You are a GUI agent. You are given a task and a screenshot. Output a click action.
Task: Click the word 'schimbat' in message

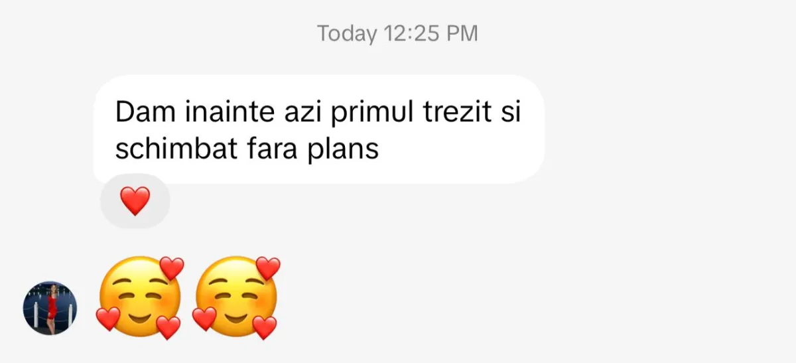(x=176, y=149)
